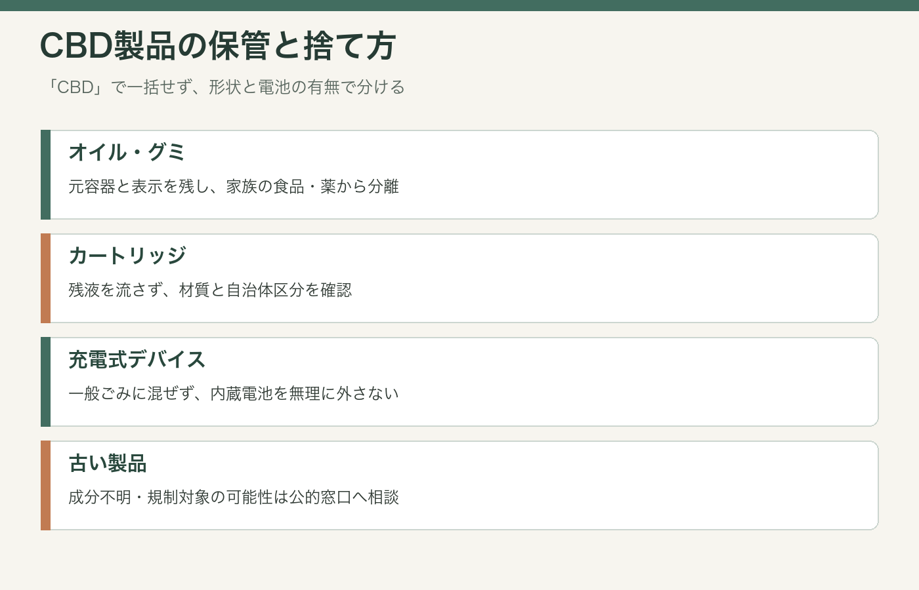Click green accent bar of 充電式デバイス card
This screenshot has height=590, width=919.
pyautogui.click(x=45, y=382)
